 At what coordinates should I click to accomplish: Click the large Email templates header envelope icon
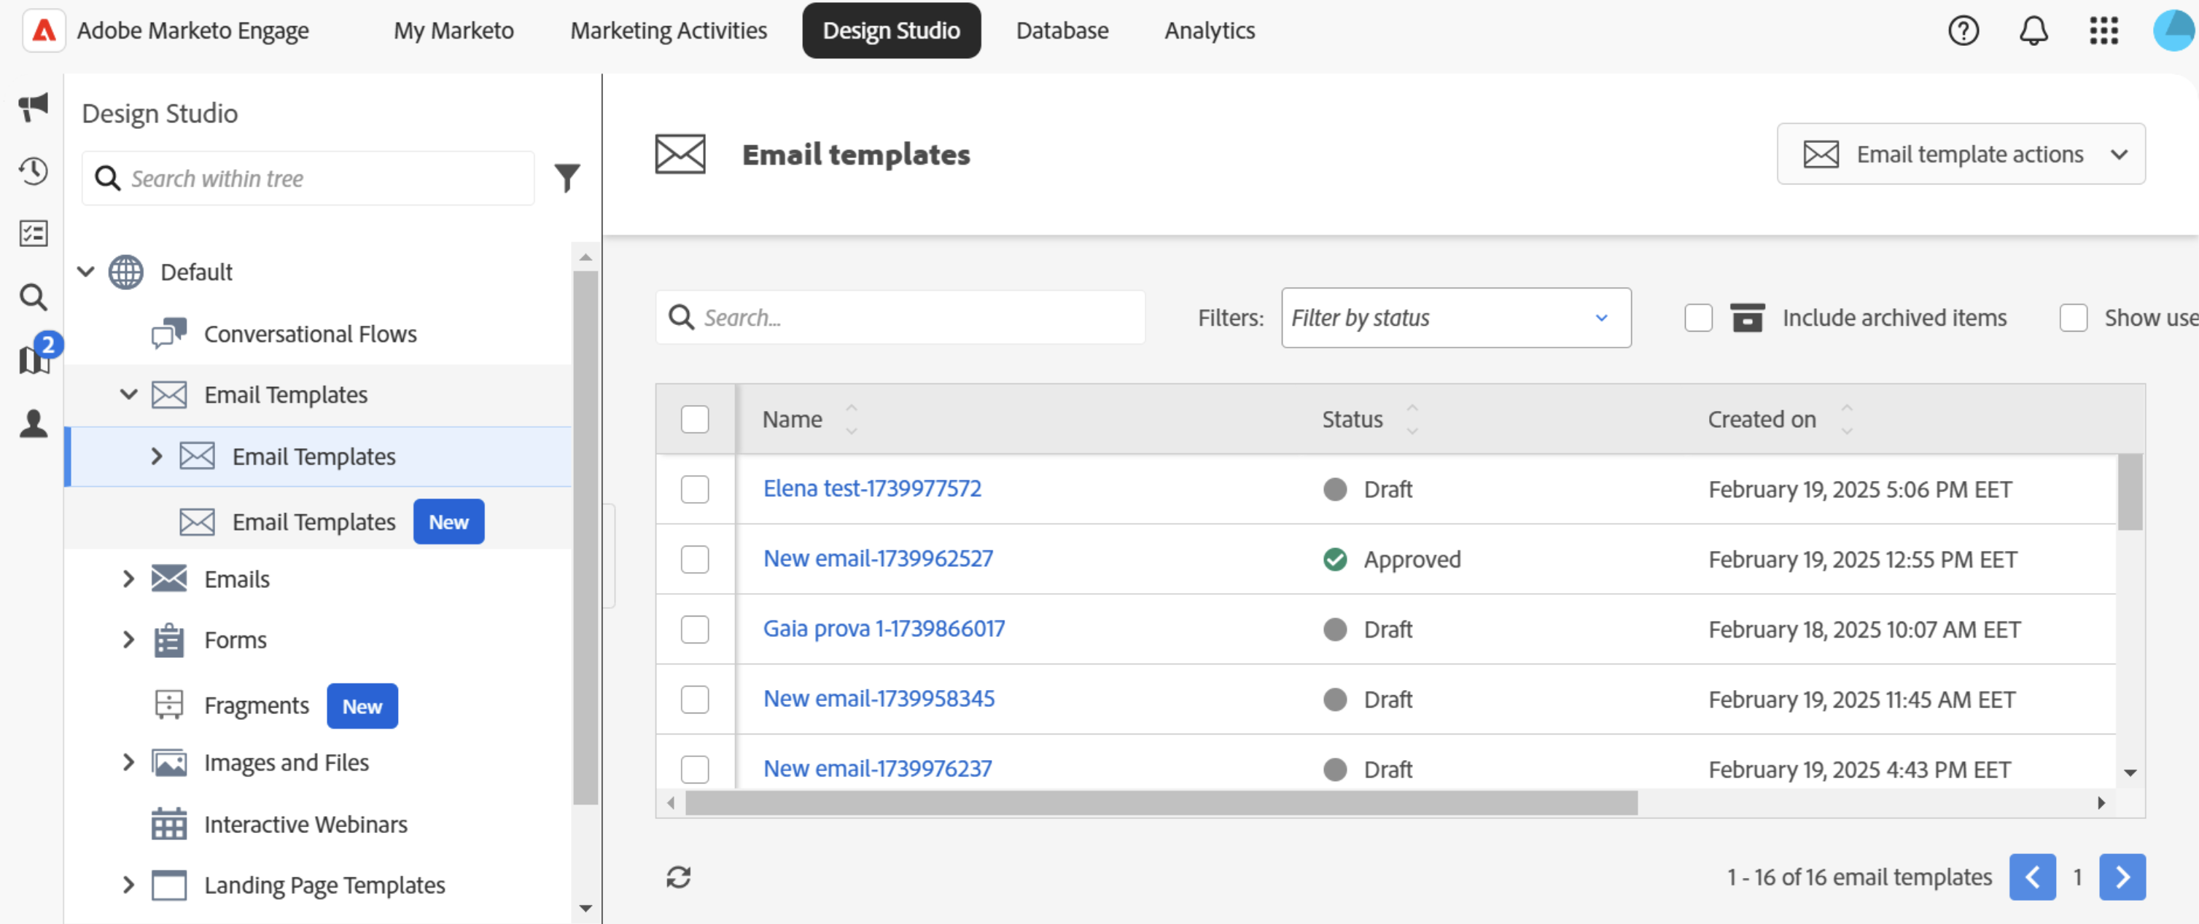click(x=680, y=154)
